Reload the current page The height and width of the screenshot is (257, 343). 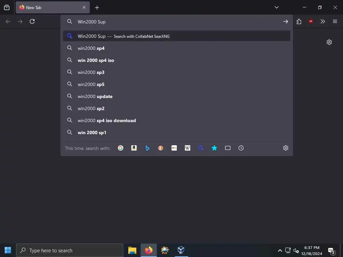click(32, 21)
